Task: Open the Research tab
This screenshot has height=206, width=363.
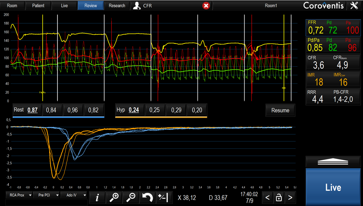Action: (x=117, y=6)
